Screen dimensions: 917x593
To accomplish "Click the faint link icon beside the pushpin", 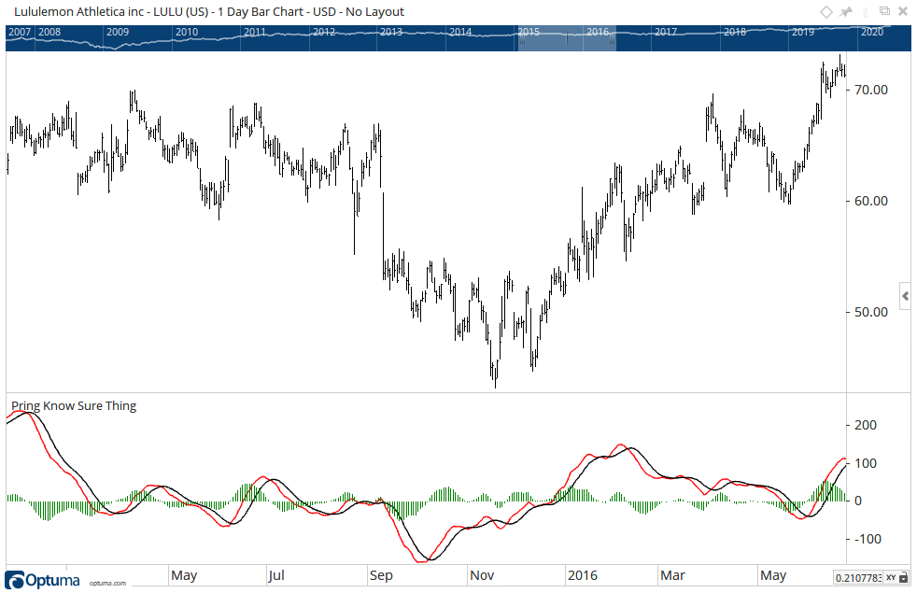I will [x=865, y=12].
